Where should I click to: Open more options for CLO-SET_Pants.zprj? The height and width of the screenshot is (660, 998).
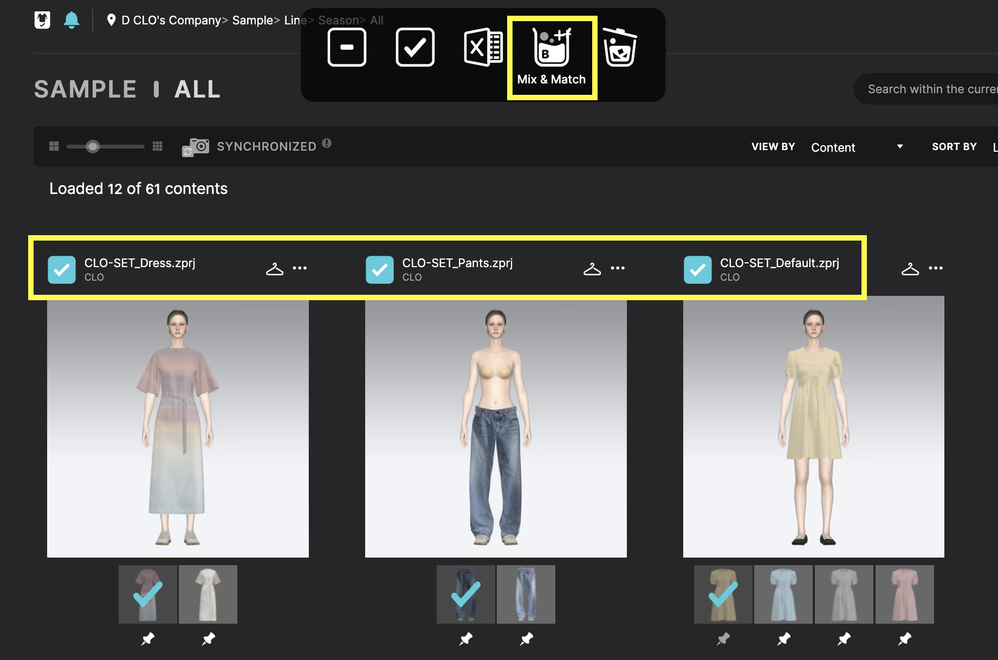coord(618,268)
